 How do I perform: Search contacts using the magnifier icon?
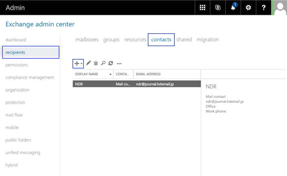(x=103, y=63)
